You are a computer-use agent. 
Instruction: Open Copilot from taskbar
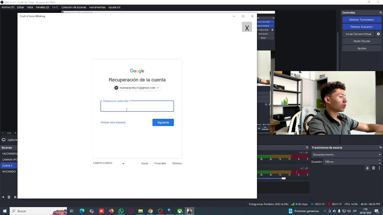tap(92, 211)
